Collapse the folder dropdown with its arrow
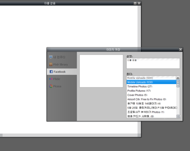Viewport: 190px width, 151px height. click(178, 78)
